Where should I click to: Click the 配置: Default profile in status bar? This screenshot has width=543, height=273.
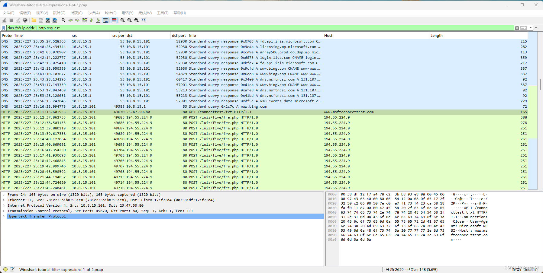[524, 269]
